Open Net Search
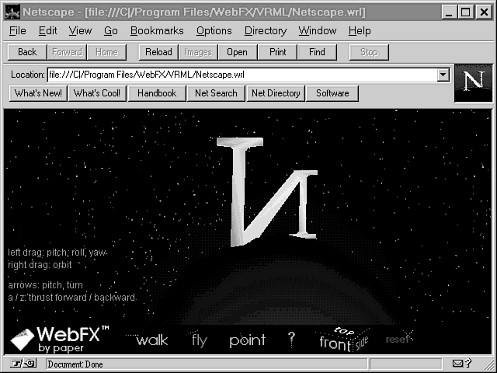This screenshot has height=373, width=497. (x=216, y=93)
